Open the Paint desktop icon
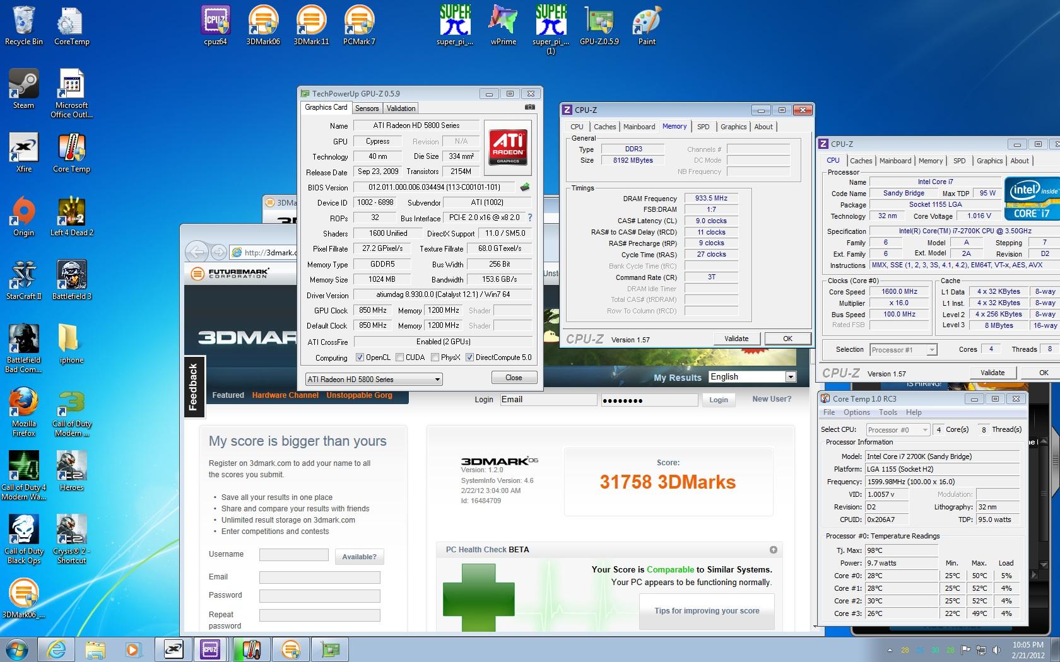The height and width of the screenshot is (662, 1060). click(x=647, y=25)
